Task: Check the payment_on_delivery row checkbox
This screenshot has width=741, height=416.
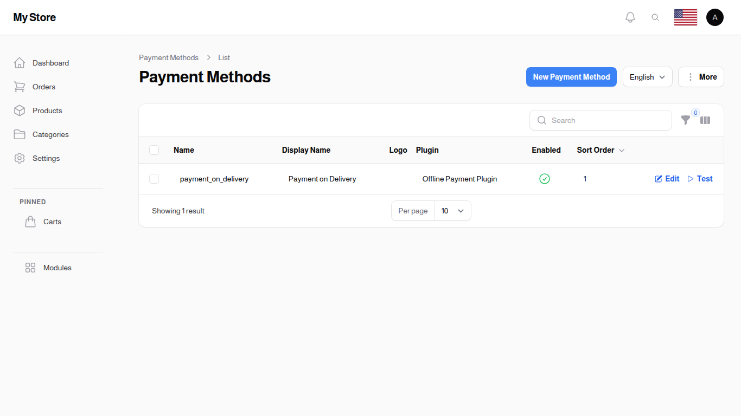Action: [154, 179]
